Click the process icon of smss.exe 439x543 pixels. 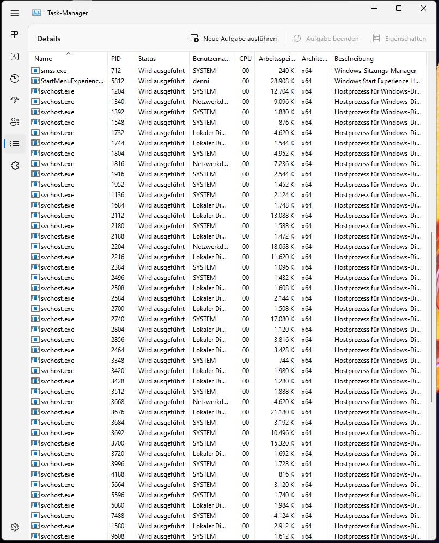[x=35, y=70]
